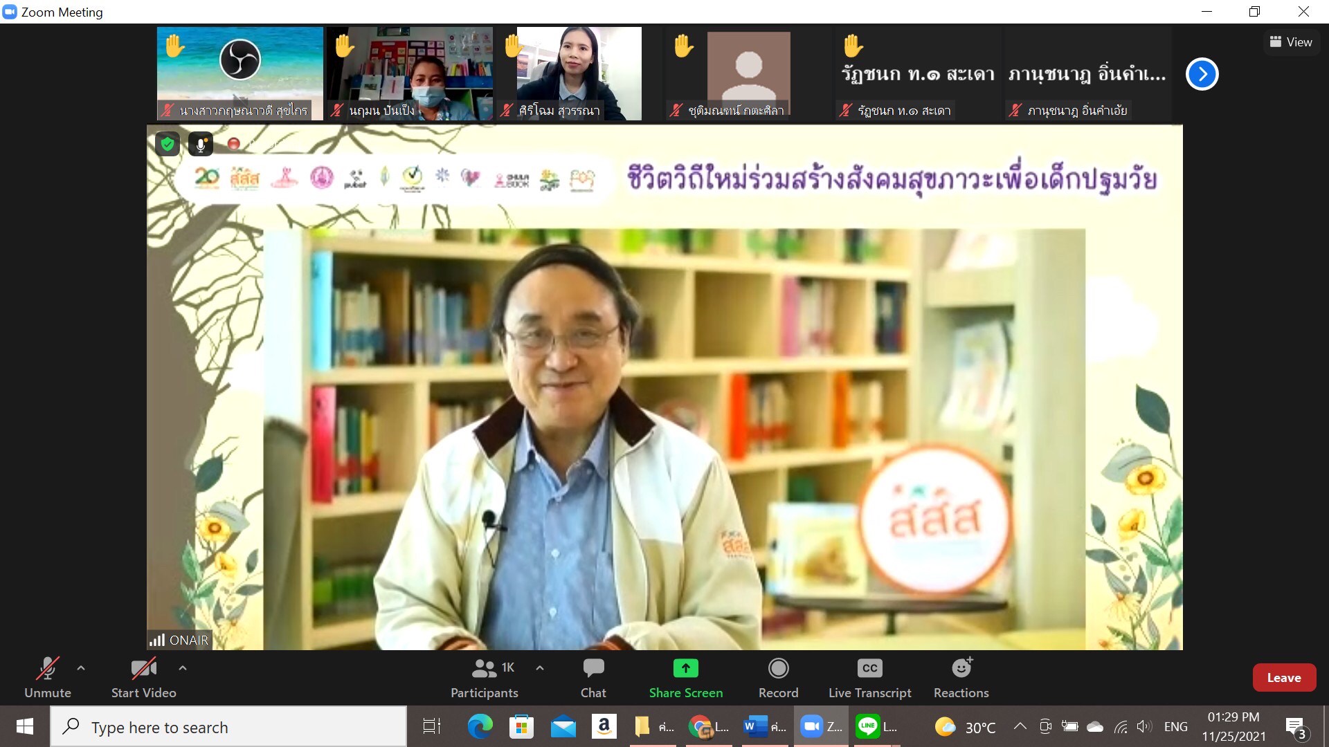Select the ศิริโฉม สุวรรณา participant thumbnail

pyautogui.click(x=579, y=73)
